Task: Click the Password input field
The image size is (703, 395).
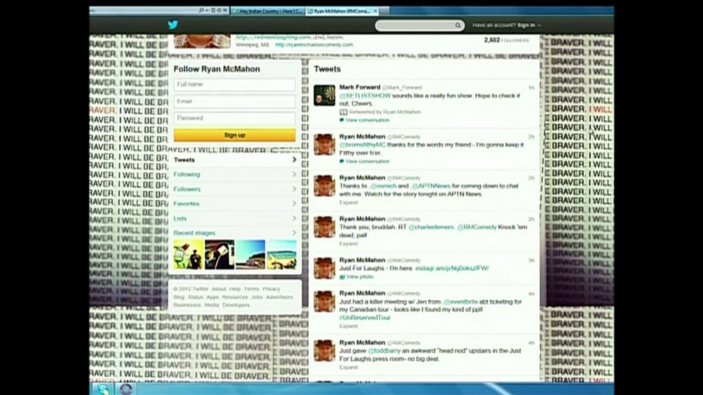Action: (x=234, y=118)
